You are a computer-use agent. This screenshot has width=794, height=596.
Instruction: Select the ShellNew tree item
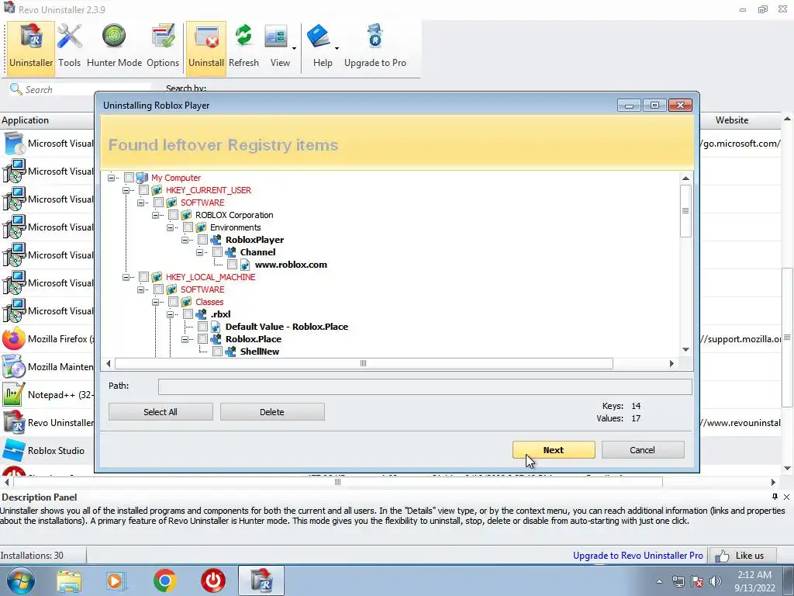tap(259, 352)
